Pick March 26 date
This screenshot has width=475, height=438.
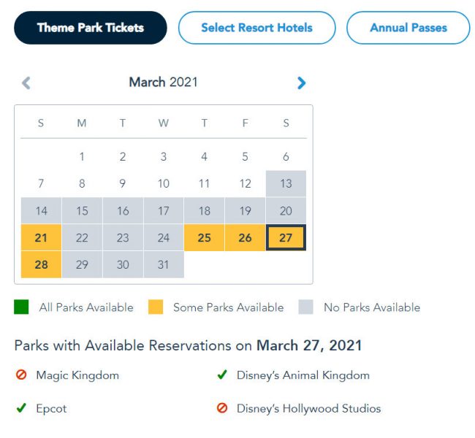point(245,238)
